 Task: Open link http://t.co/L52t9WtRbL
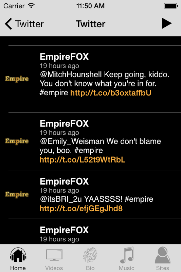tap(83, 159)
